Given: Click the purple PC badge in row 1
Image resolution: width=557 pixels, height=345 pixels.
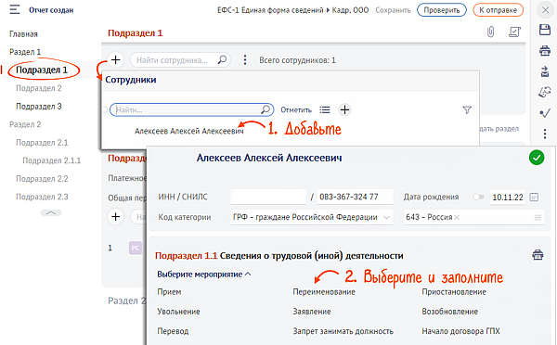Looking at the screenshot, I should coord(136,248).
